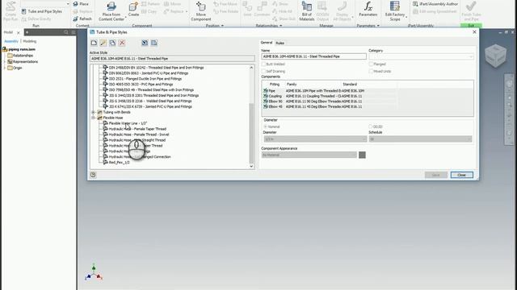
Task: Click the Name input field
Action: (313, 56)
